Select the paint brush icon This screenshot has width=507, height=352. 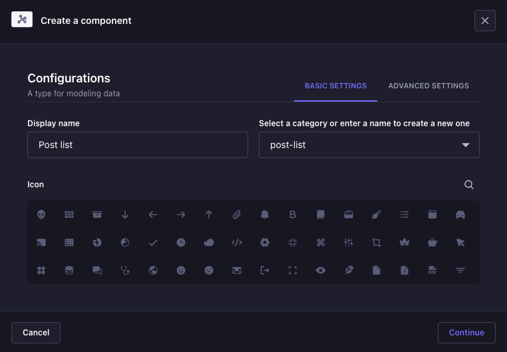coord(377,215)
